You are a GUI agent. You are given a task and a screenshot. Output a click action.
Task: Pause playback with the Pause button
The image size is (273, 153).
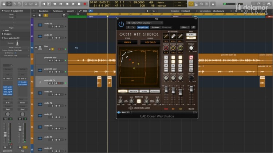click(x=79, y=4)
